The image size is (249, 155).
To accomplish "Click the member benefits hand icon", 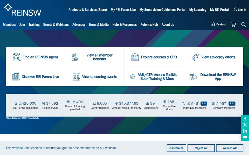I will coord(74,57).
